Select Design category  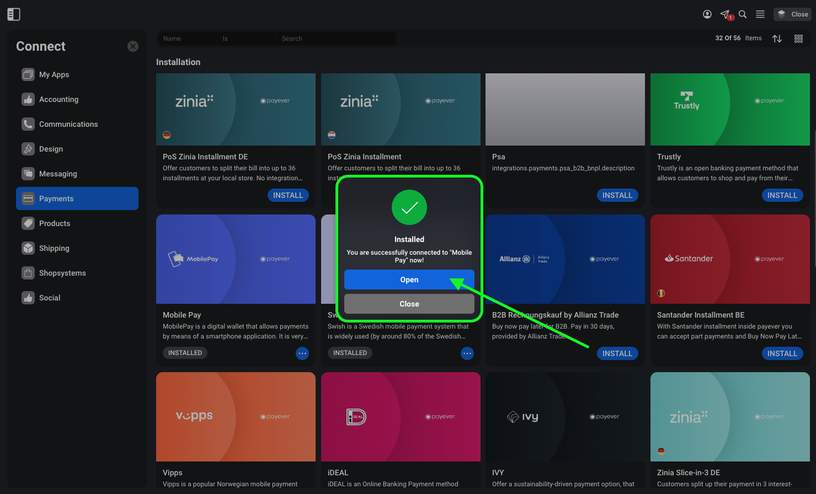[77, 149]
